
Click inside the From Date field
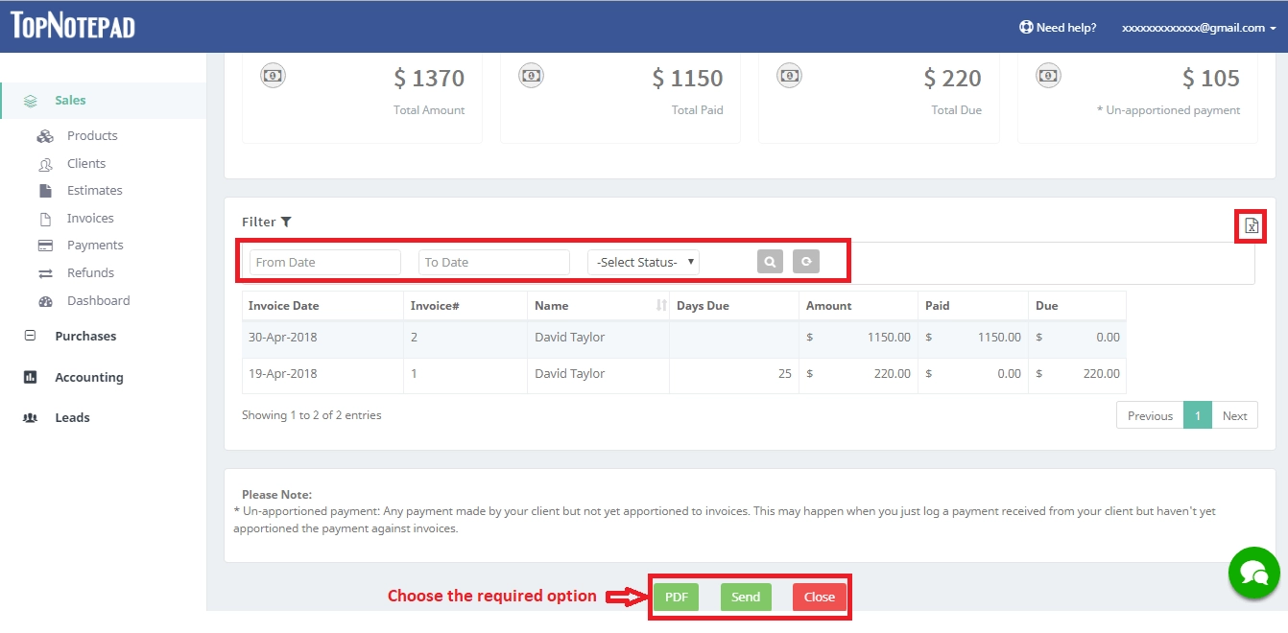click(324, 261)
